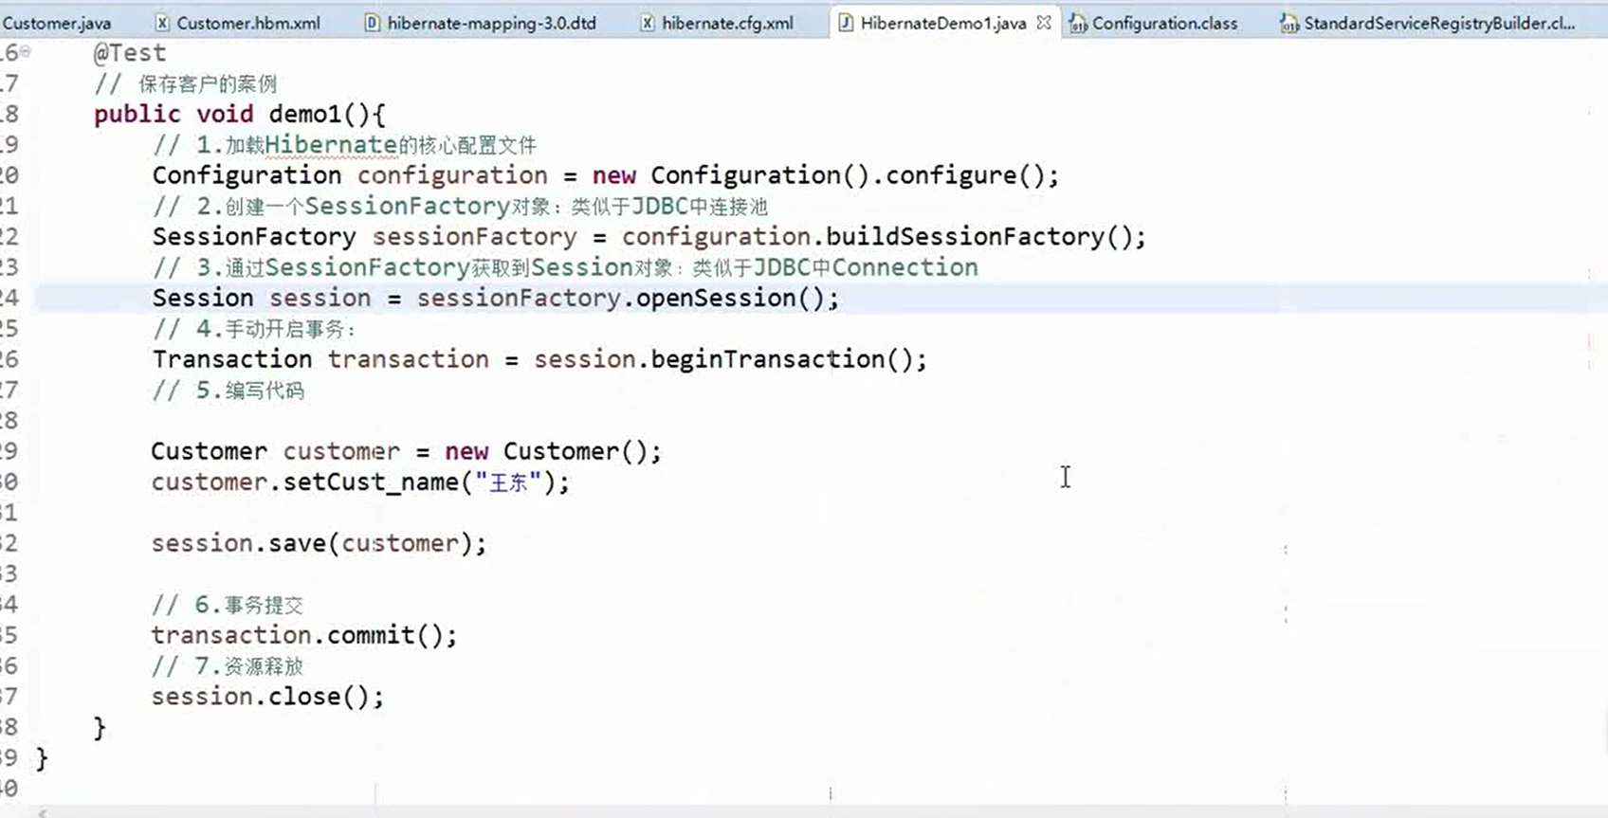Switch to the hibernate-mapping-3.0.dtd tab
Viewport: 1608px width, 818px height.
[x=481, y=23]
